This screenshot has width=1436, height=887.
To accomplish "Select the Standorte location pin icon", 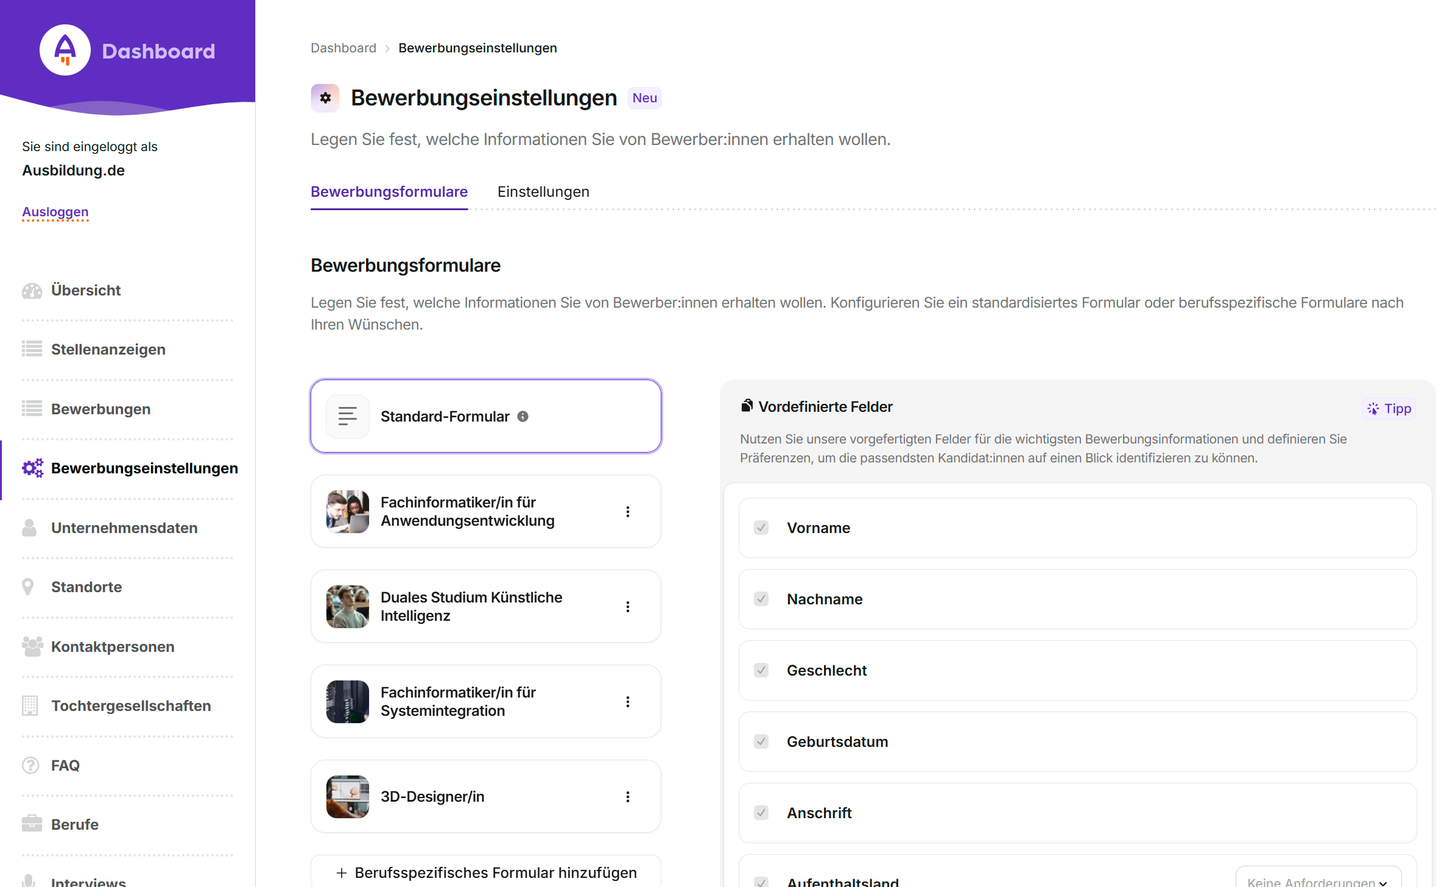I will [29, 586].
